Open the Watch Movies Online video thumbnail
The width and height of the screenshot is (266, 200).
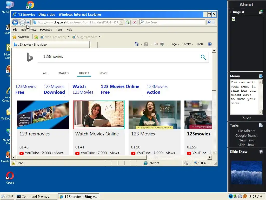coord(98,115)
